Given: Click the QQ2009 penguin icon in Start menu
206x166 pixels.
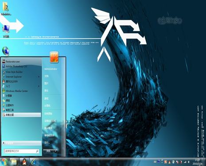Looking at the screenshot, I should click(4, 81).
